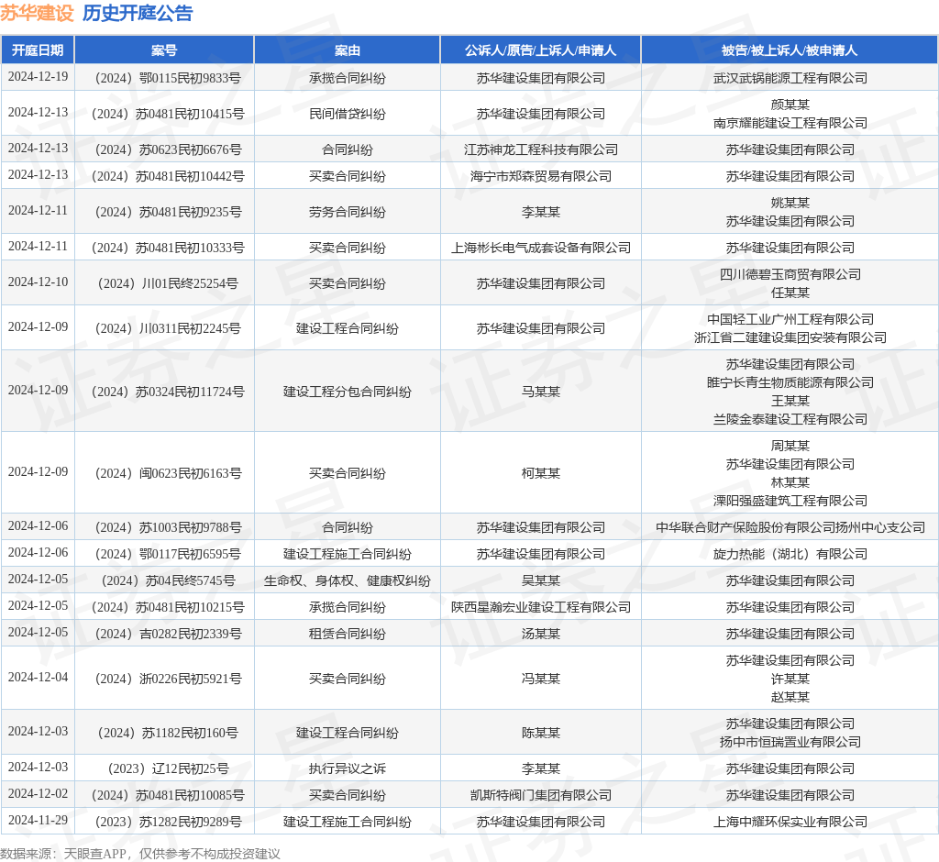Click the defendant name 周某某
Image resolution: width=939 pixels, height=862 pixels.
pos(790,446)
